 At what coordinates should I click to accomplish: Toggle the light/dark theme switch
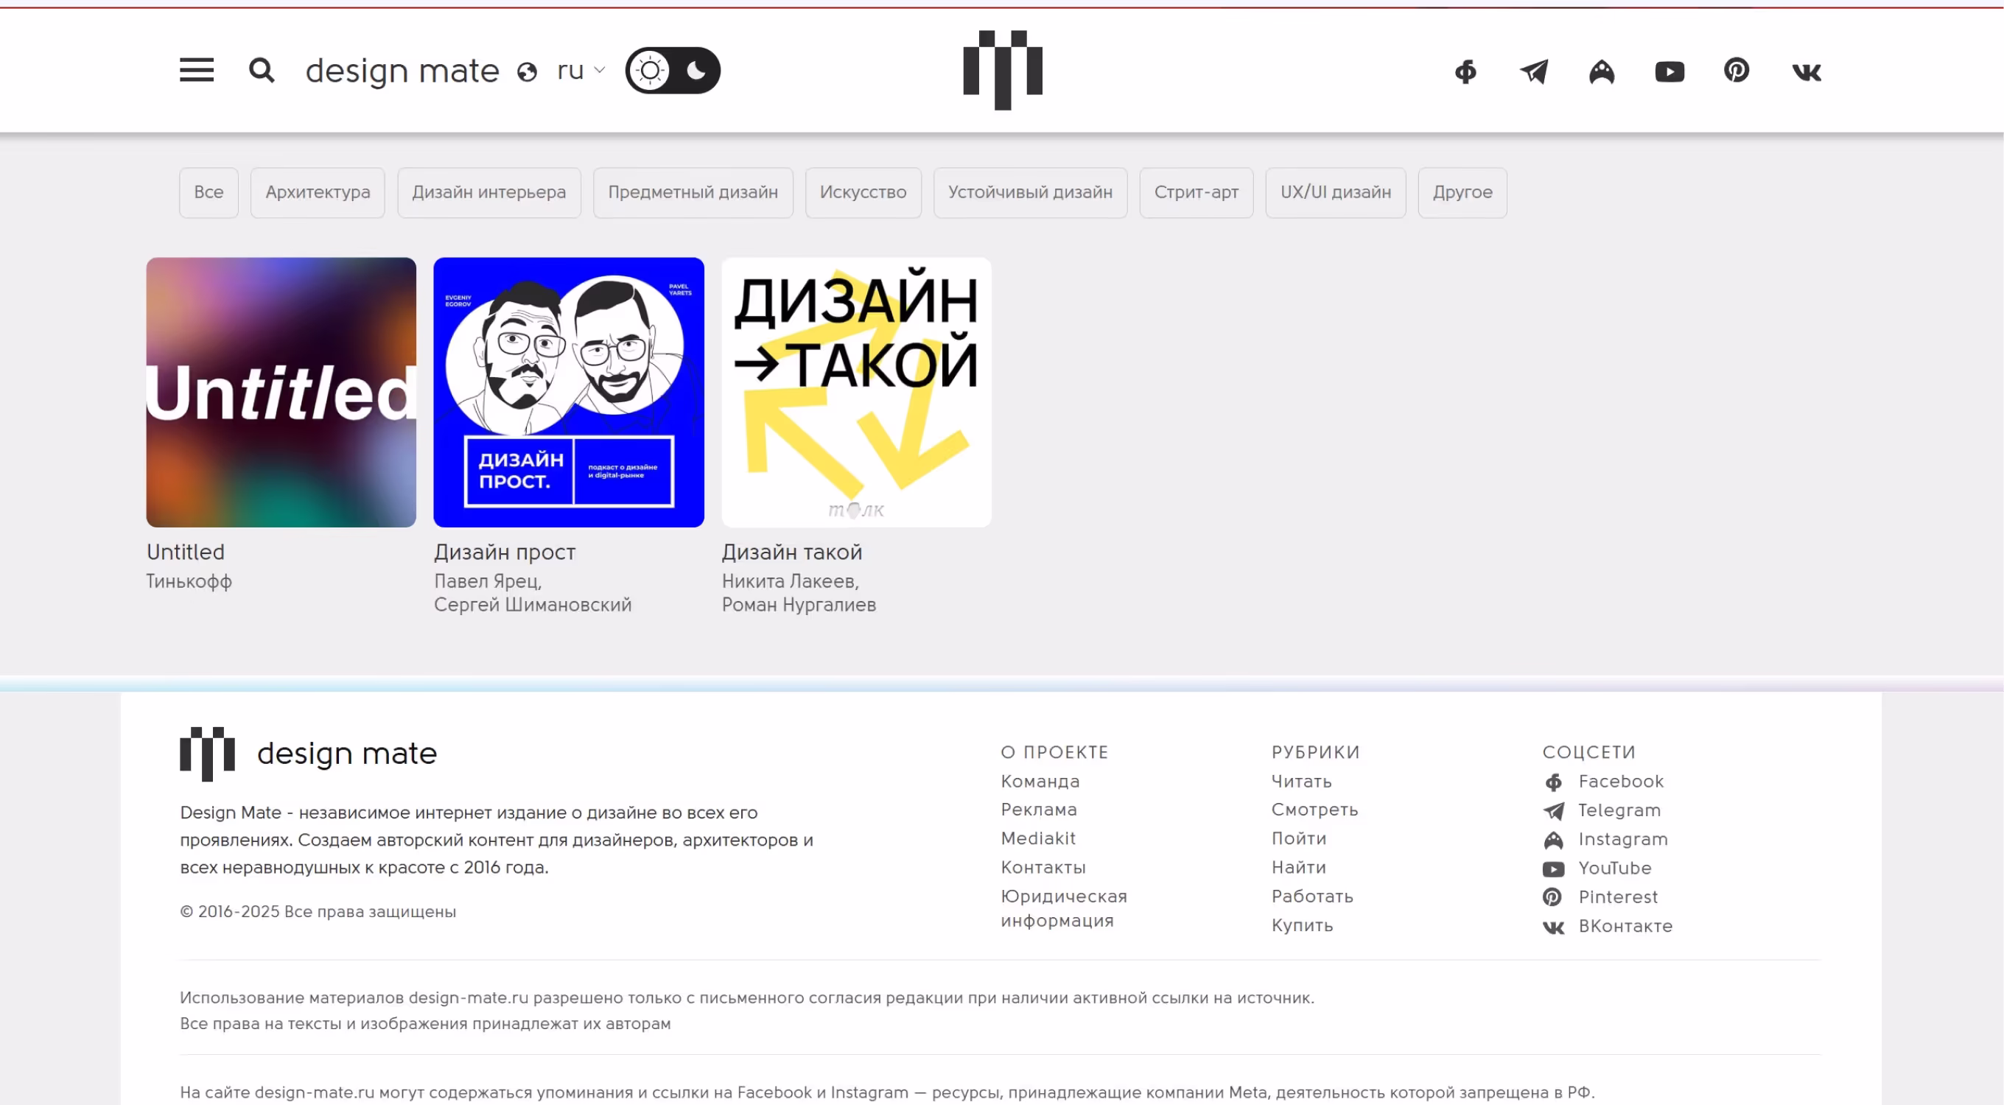(x=673, y=71)
